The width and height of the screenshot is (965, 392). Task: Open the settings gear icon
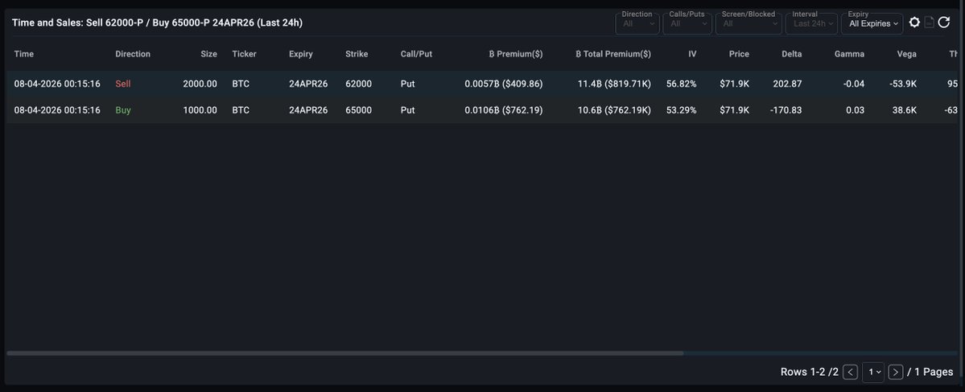pos(914,23)
